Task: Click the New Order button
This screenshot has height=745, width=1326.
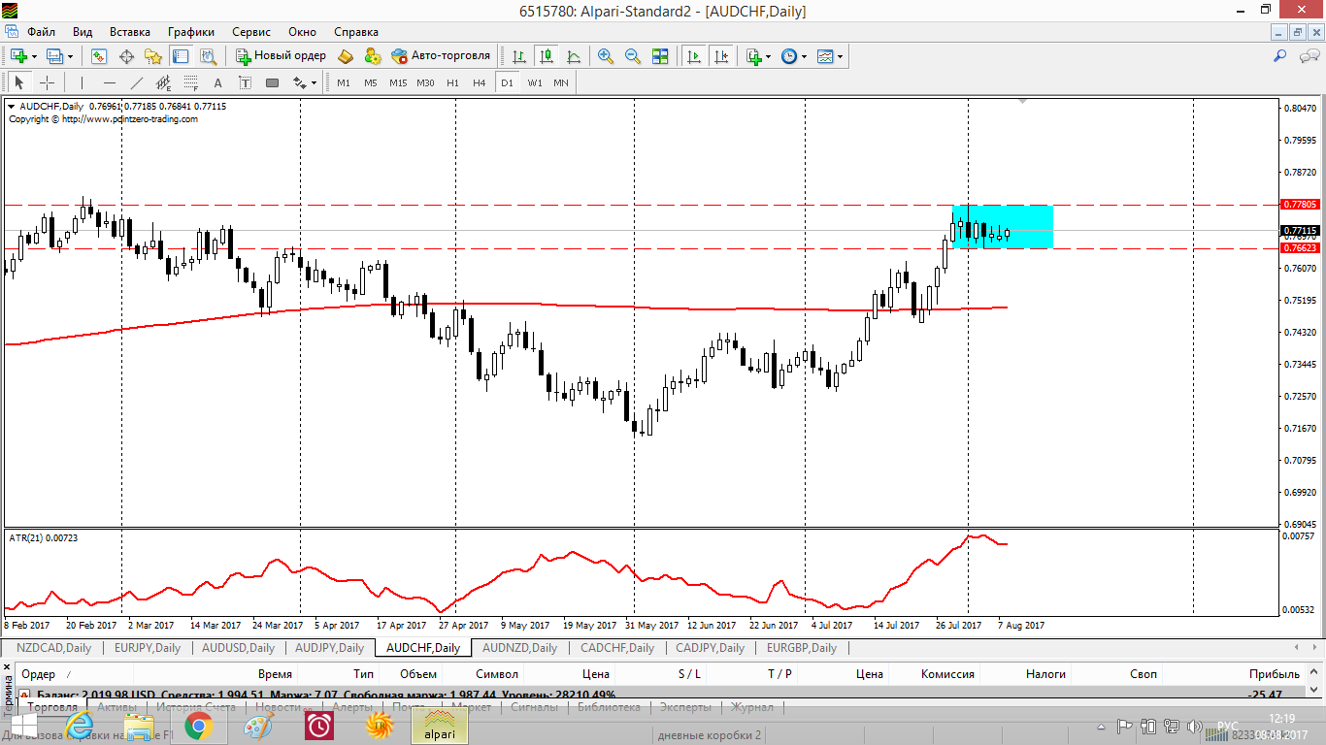Action: pos(281,56)
